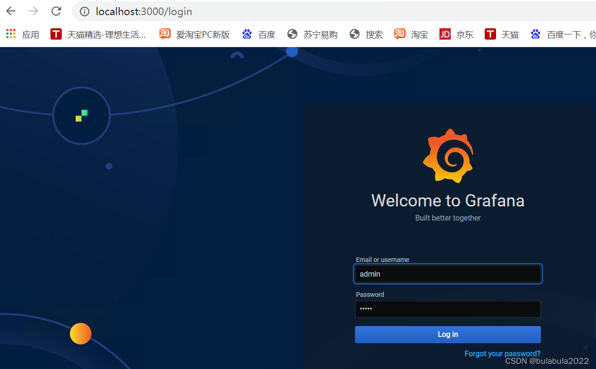Click the browser forward arrow
The image size is (596, 369).
tap(33, 11)
